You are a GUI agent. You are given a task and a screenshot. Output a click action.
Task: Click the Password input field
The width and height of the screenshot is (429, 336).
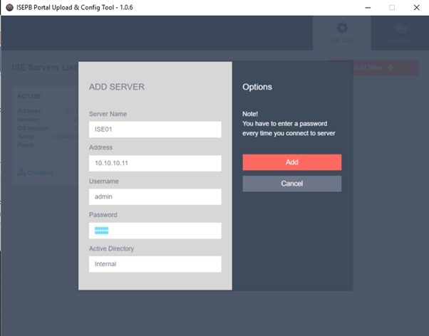point(155,231)
